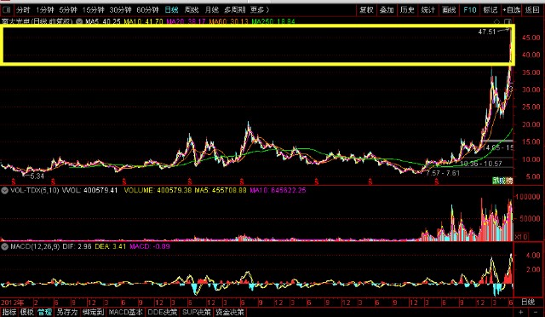
Task: Toggle the MA indicator round arrow icon
Action: [x=79, y=21]
